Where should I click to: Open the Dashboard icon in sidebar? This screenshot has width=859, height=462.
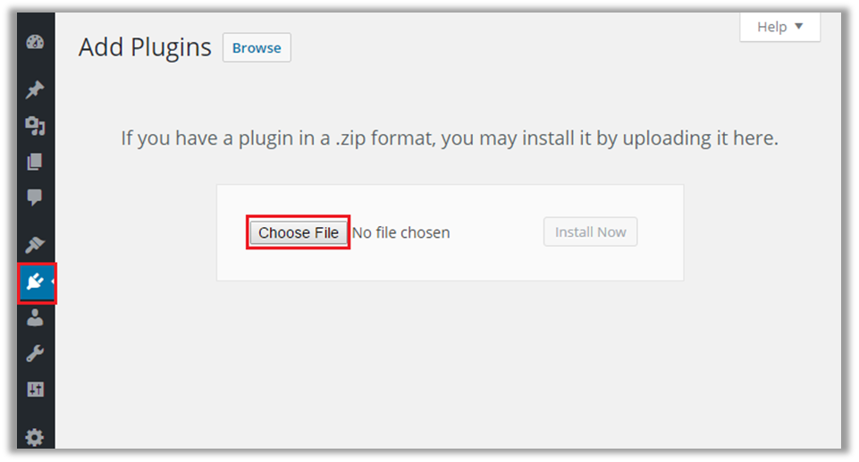35,43
